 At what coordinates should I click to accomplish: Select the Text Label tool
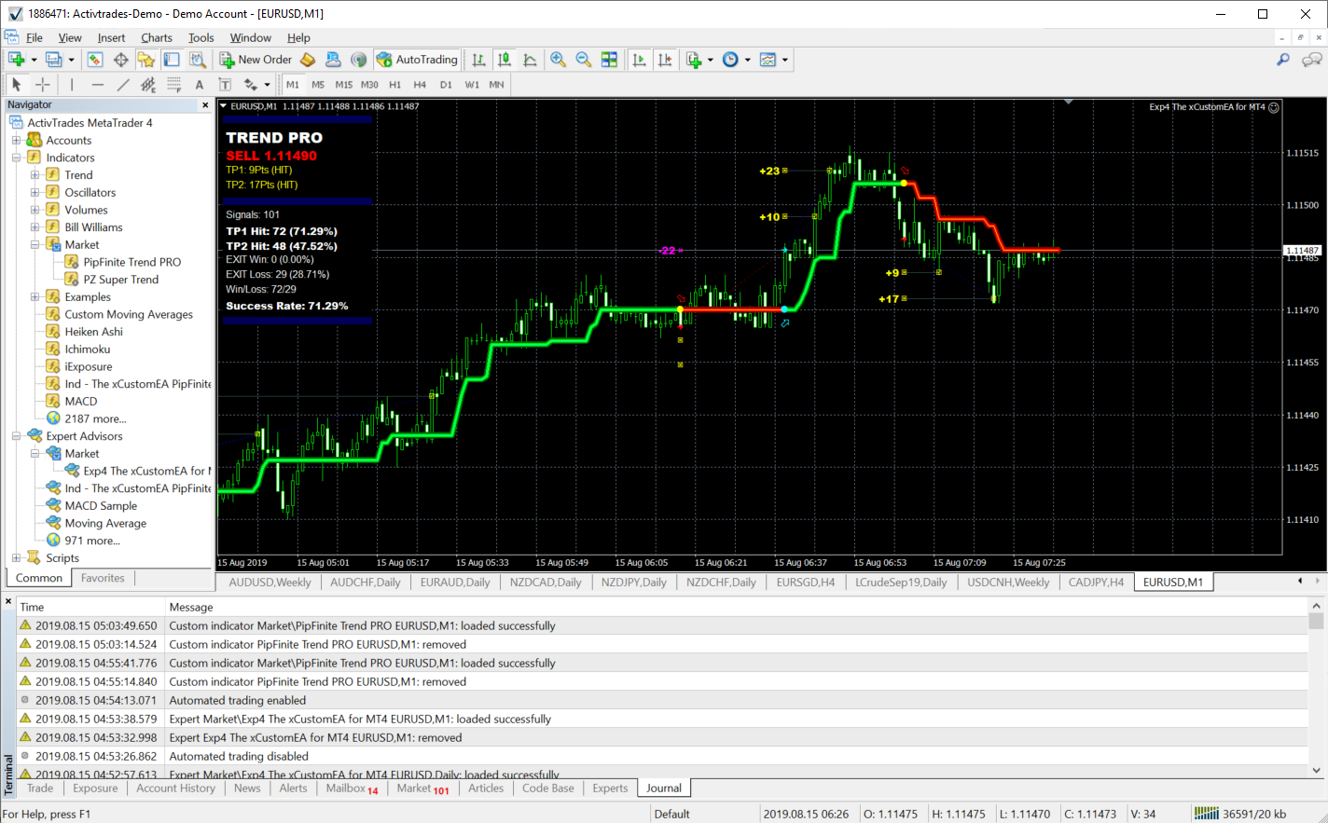225,85
